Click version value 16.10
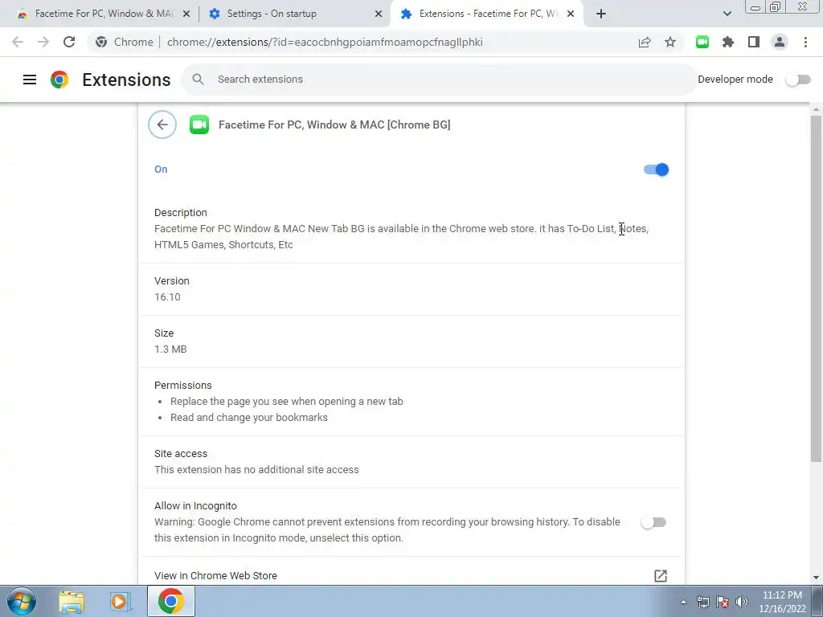 [x=167, y=297]
